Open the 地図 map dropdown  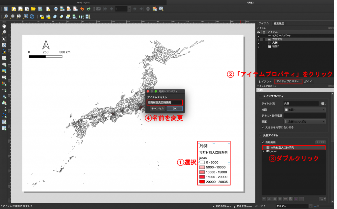click(x=304, y=110)
